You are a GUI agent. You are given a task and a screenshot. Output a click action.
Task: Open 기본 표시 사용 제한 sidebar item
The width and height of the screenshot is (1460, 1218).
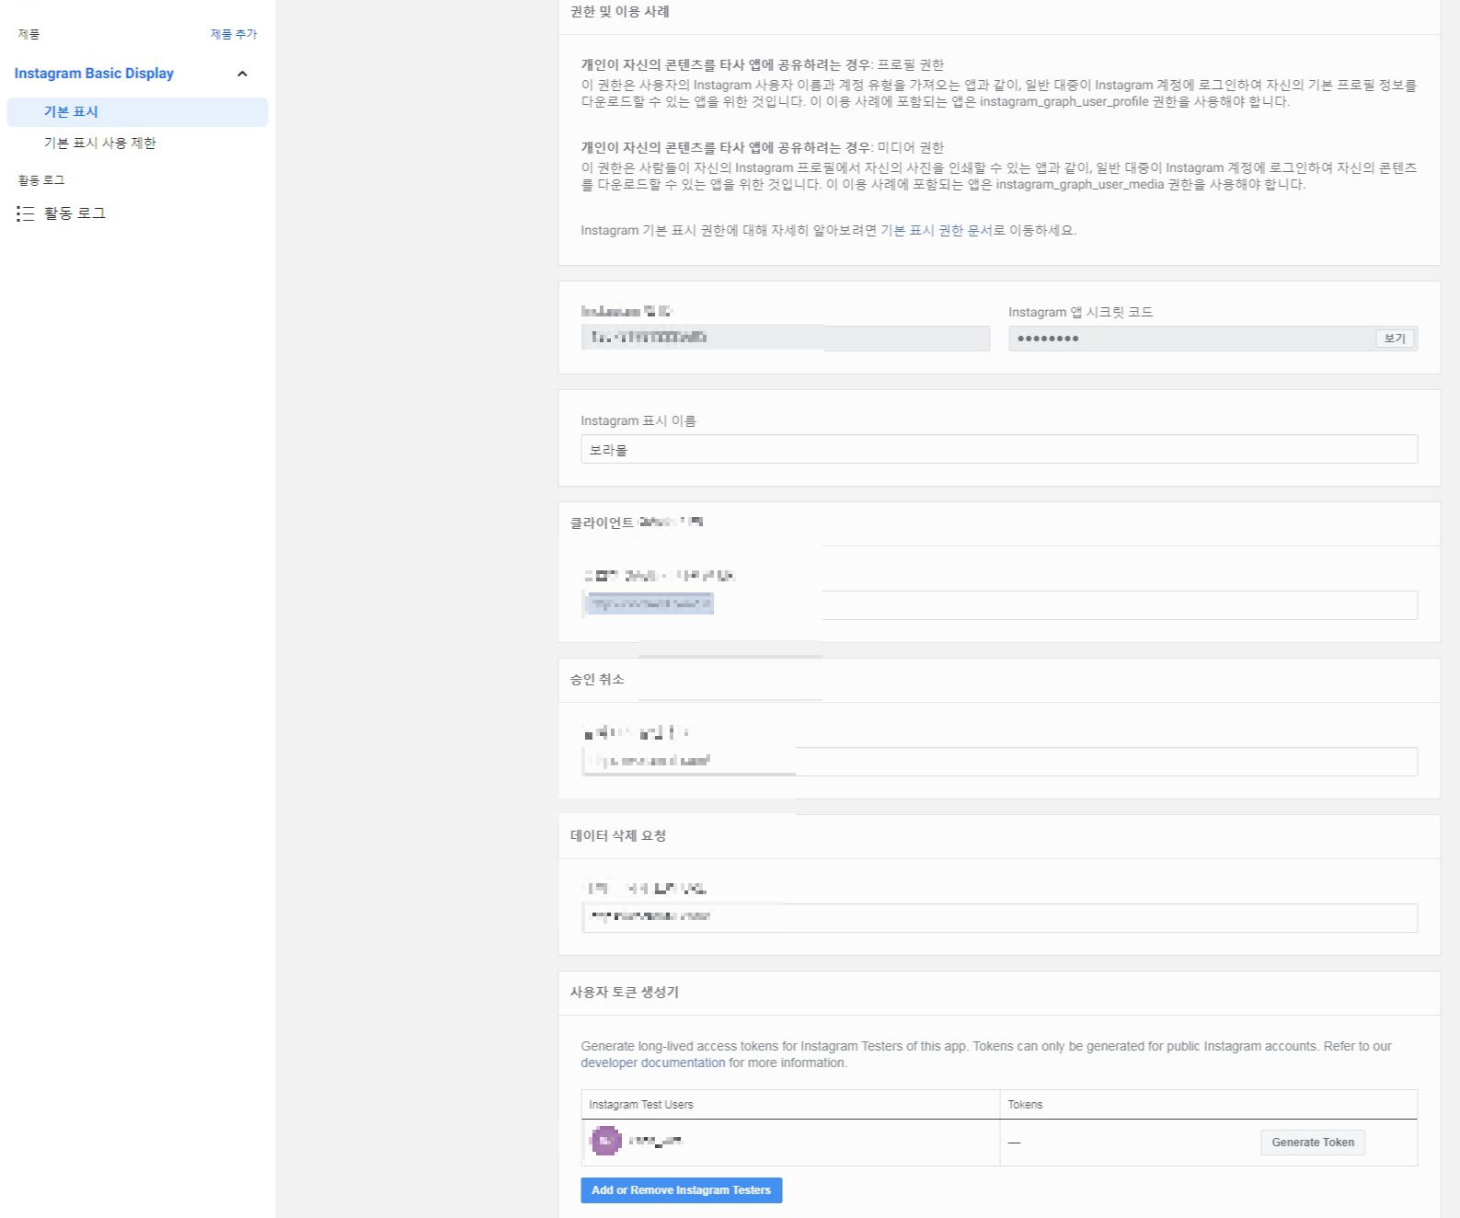[100, 144]
